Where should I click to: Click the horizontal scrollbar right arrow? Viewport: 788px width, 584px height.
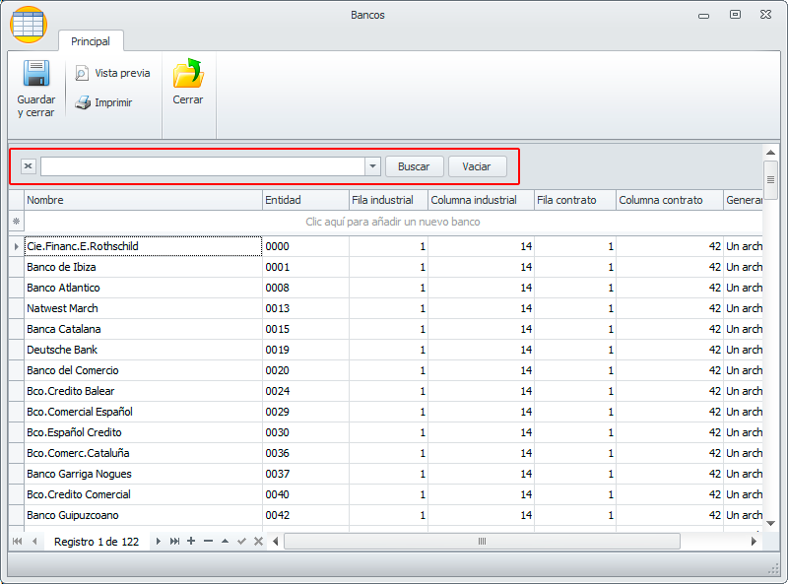[754, 542]
